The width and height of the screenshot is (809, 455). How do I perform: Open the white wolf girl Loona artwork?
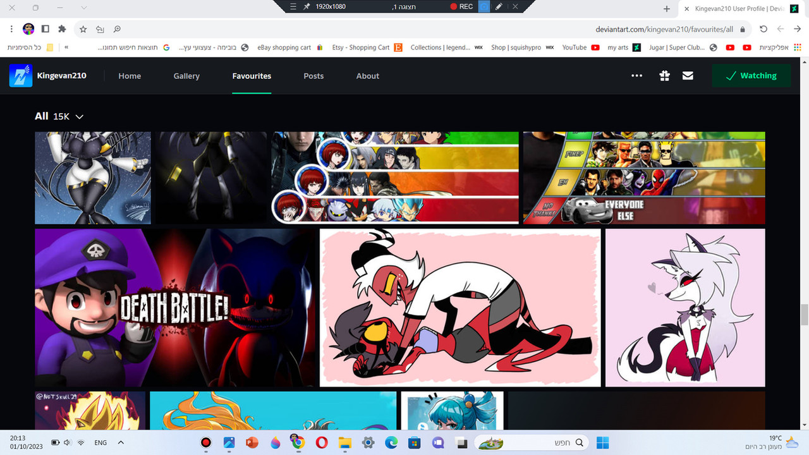685,308
